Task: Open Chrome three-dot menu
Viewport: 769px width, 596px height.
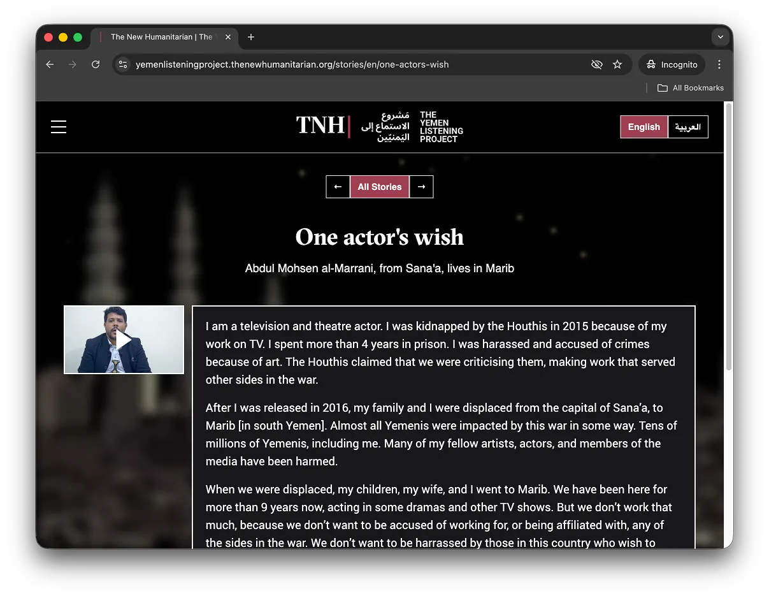Action: [719, 64]
